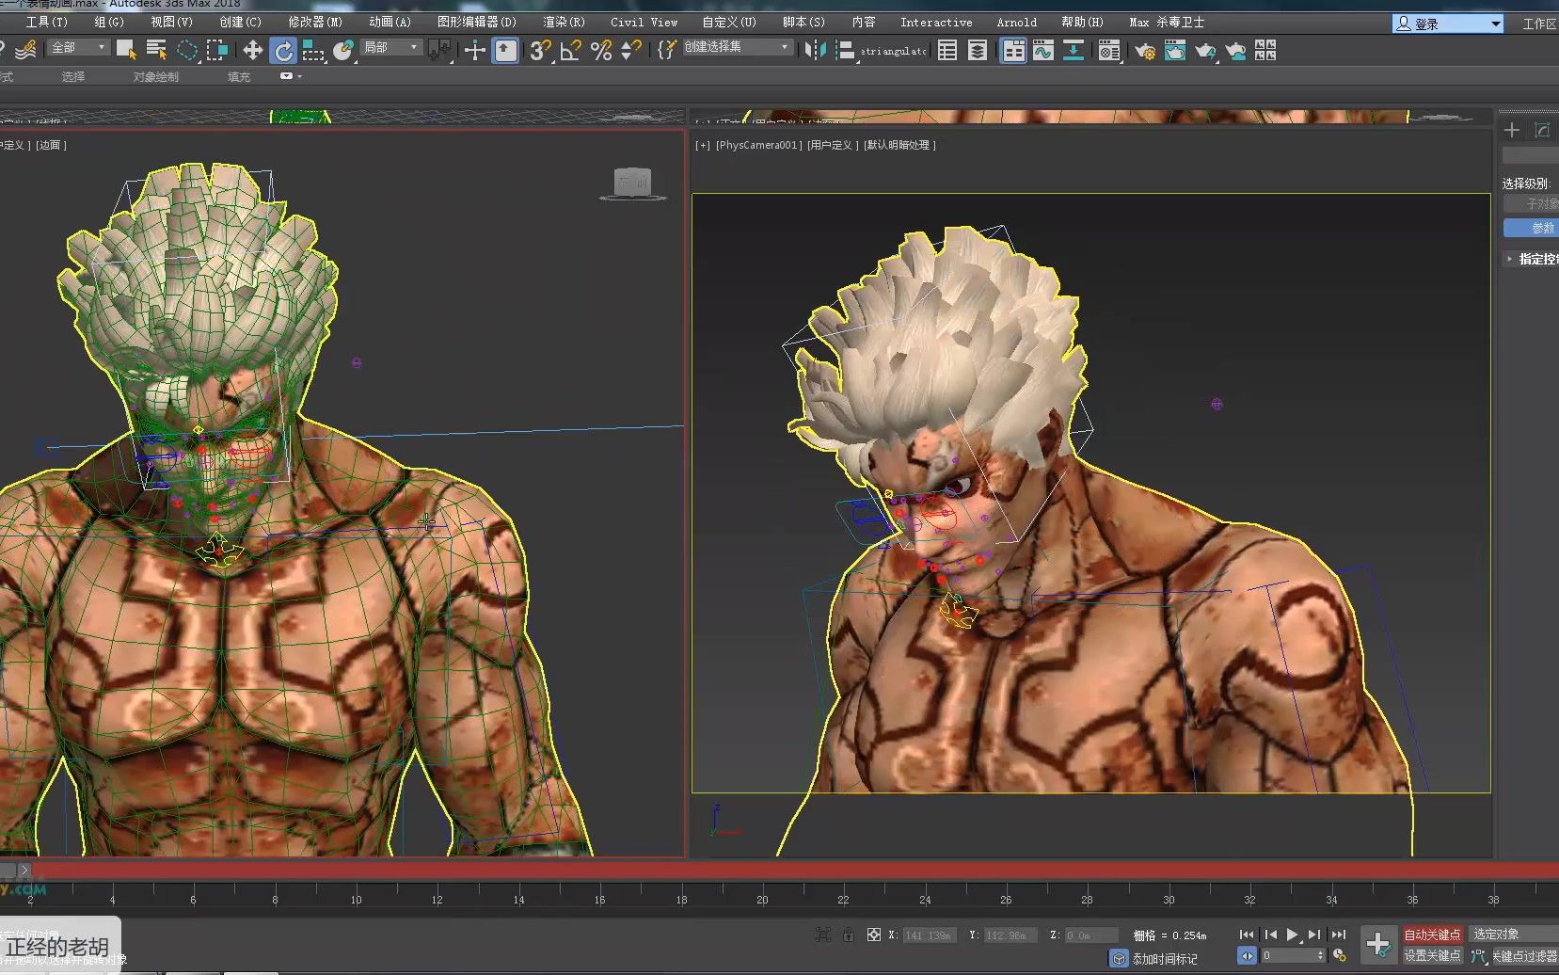Toggle the selection lock padlock
This screenshot has width=1559, height=975.
pyautogui.click(x=849, y=935)
